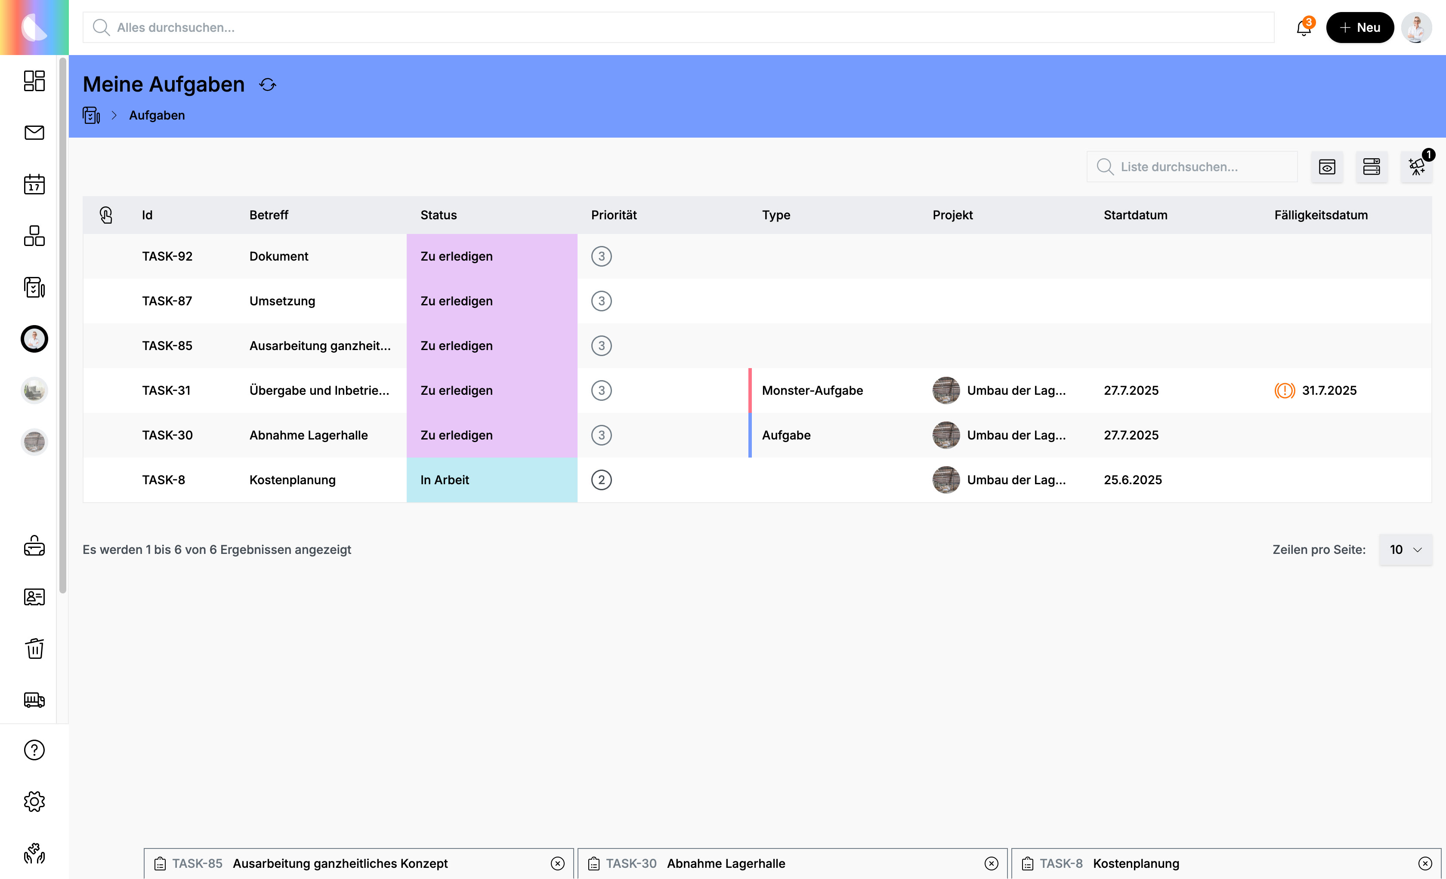Switch to the TASK-30 Abnahme Lagerhalle tab
Image resolution: width=1446 pixels, height=879 pixels.
click(x=725, y=864)
